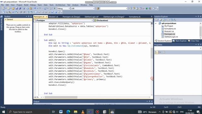Screen dimensions: 202x114
Task: Collapse the apk perpustakaan solution node
Action: [156, 23]
